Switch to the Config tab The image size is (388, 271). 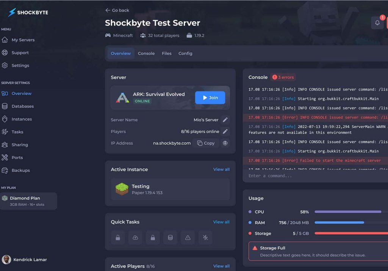(185, 53)
